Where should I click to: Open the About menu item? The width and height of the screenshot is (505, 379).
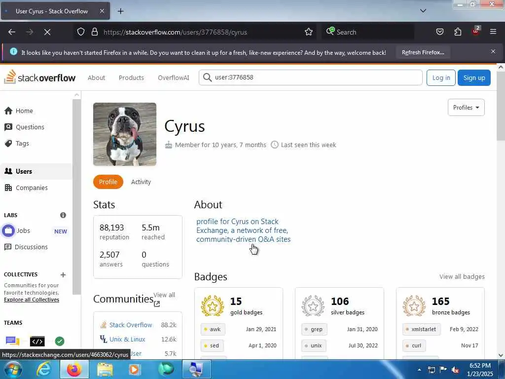(x=96, y=77)
